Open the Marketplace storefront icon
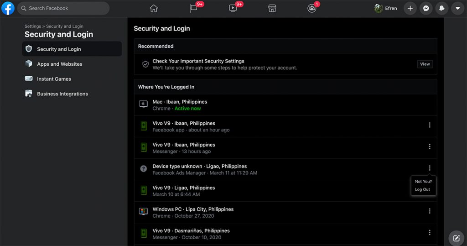The width and height of the screenshot is (467, 246). tap(272, 8)
